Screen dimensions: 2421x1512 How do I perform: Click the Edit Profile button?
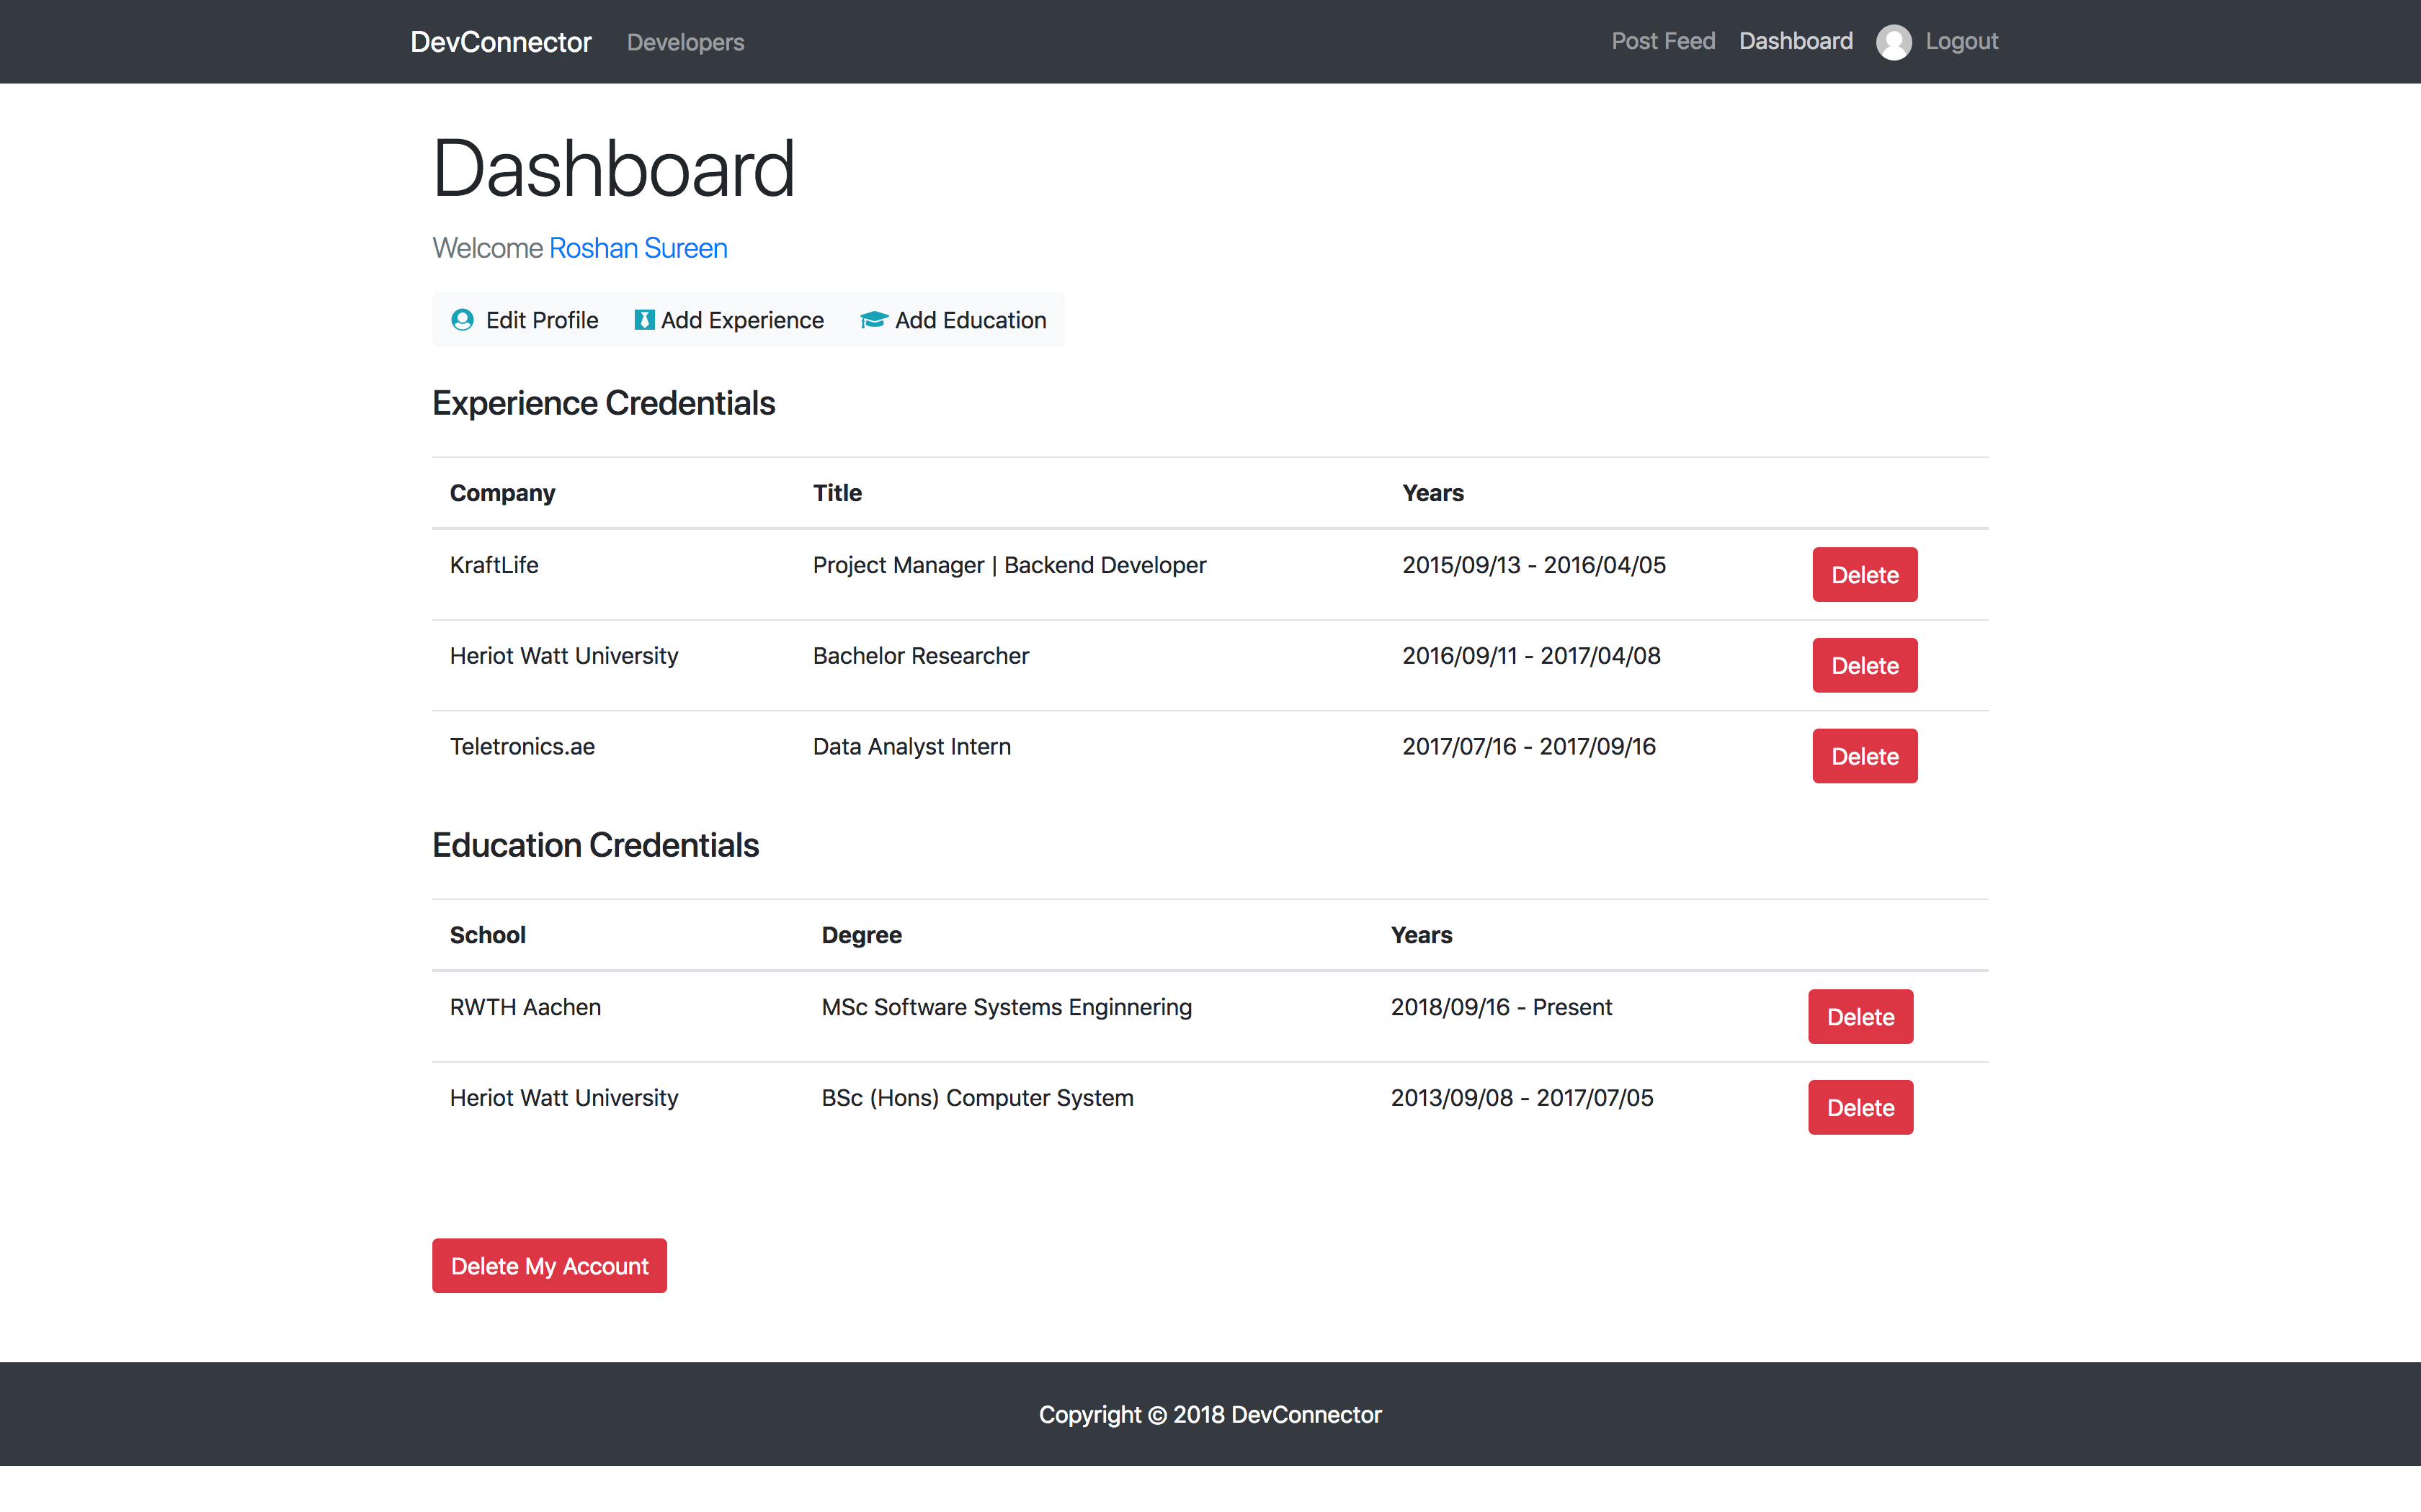(541, 320)
